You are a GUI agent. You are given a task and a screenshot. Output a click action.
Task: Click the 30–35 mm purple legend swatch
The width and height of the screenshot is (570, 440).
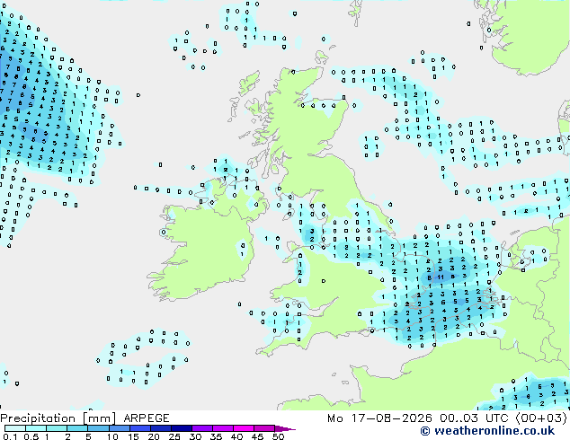202,428
